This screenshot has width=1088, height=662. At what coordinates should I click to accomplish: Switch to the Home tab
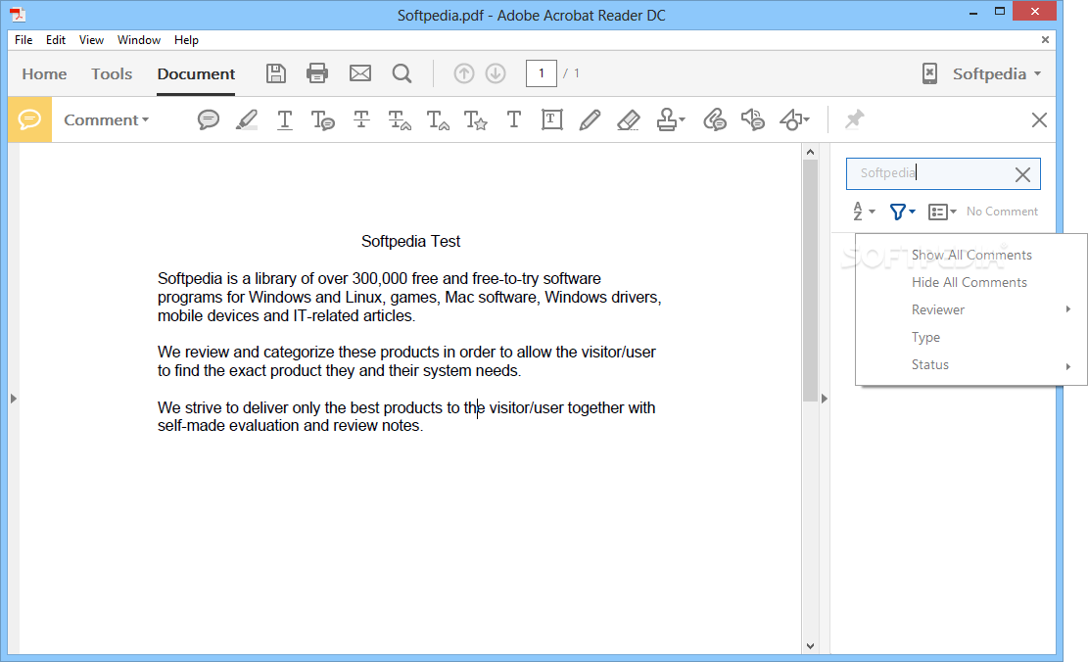tap(44, 73)
